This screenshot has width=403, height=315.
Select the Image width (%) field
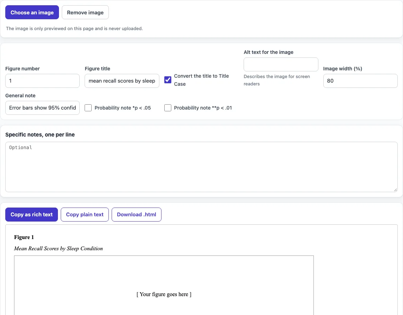[x=360, y=81]
